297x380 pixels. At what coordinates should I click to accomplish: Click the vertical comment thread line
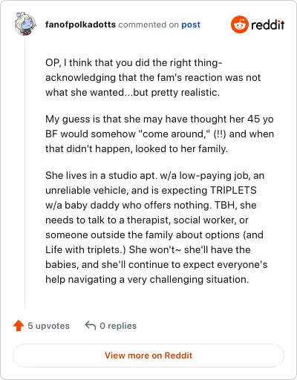click(25, 172)
